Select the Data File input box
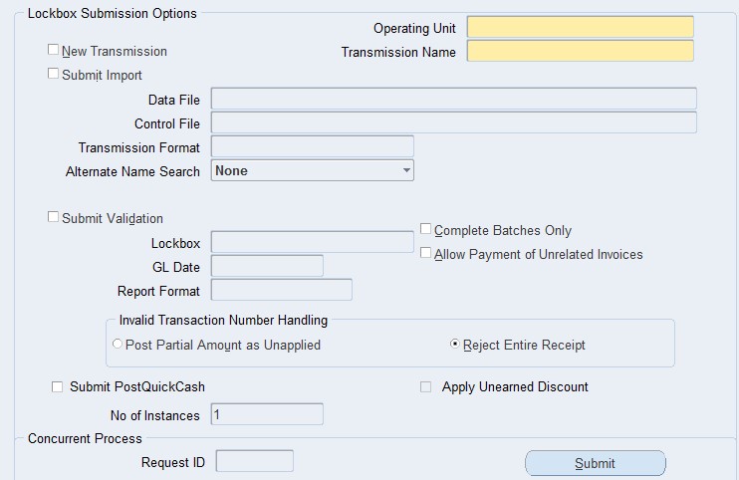 (453, 99)
